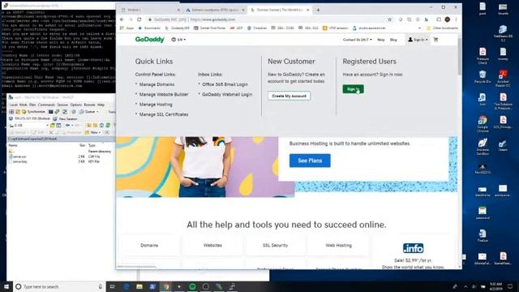
Task: Open the Acrobat Reader DC desktop icon
Action: (x=503, y=79)
